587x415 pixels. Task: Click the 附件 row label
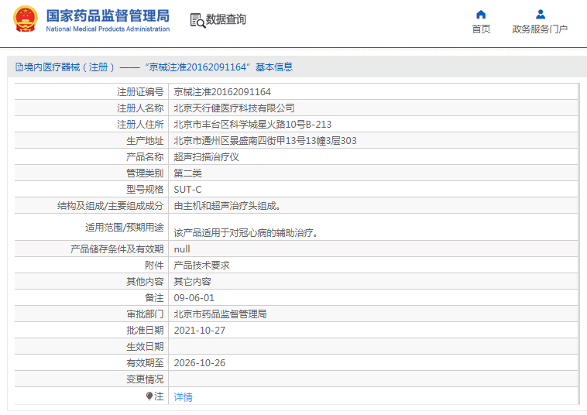(155, 266)
